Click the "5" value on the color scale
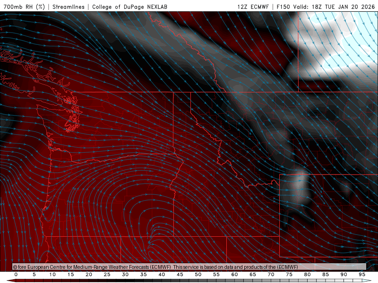The height and width of the screenshot is (283, 378). coord(34,275)
